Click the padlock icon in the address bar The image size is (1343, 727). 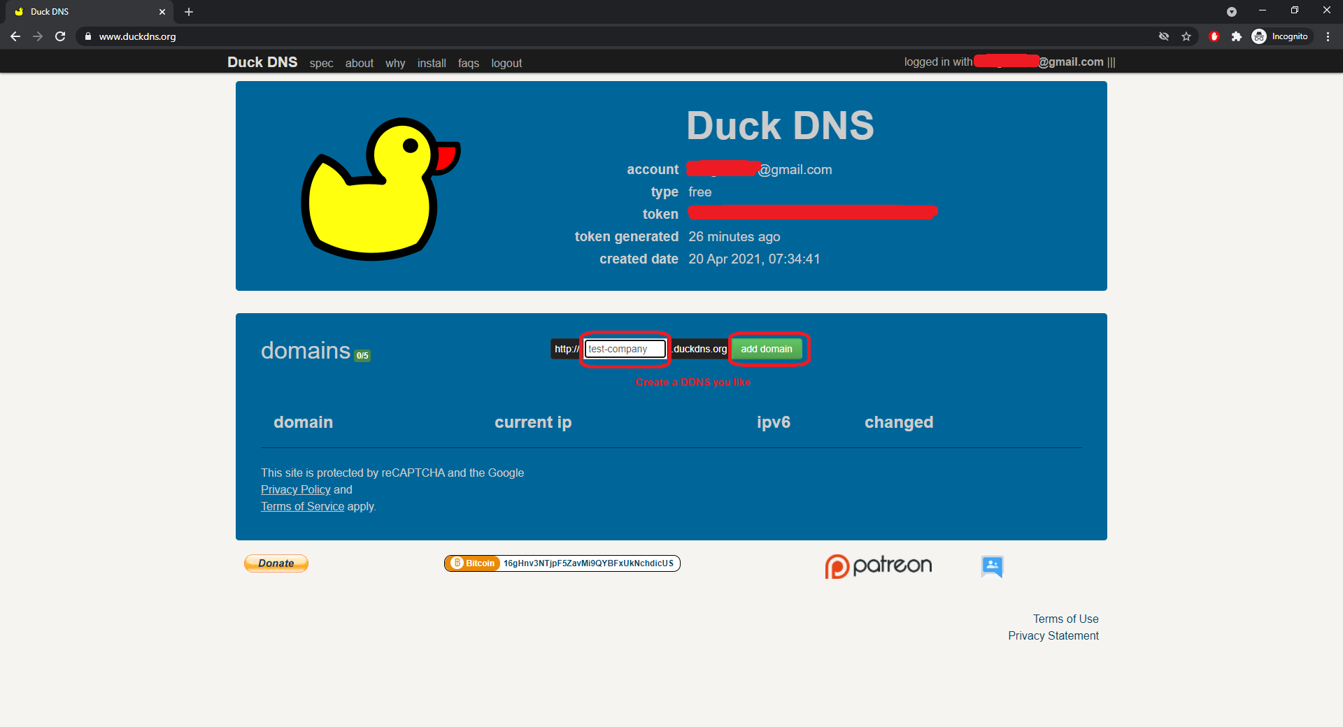tap(87, 36)
